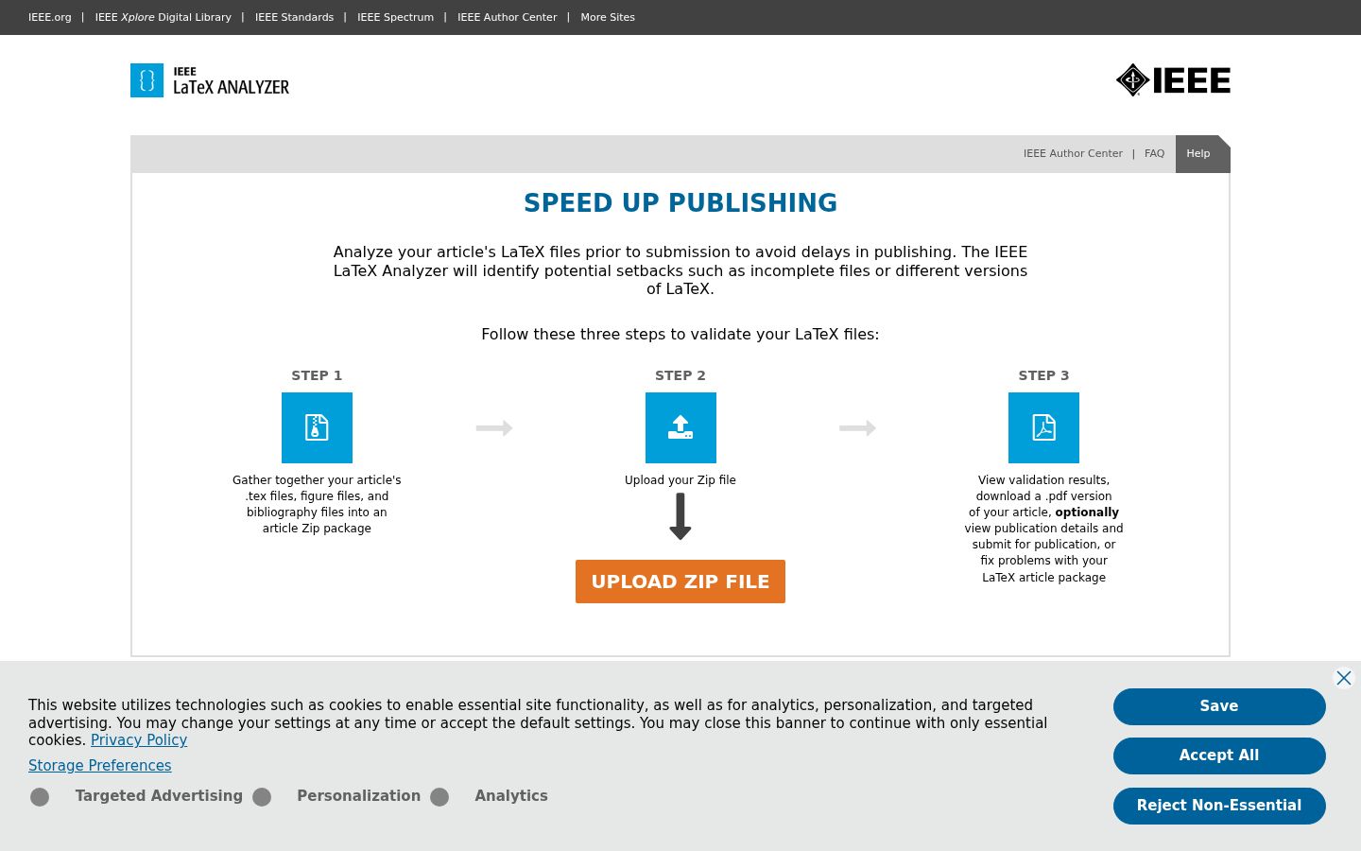Screen dimensions: 1361x851
Task: Click the IEEE LaTeX Analyzer logo
Action: tap(210, 80)
